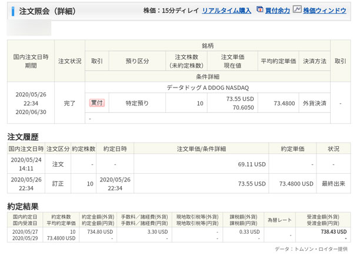Click the 訂正 entry in order history
This screenshot has height=259, width=353.
click(58, 184)
